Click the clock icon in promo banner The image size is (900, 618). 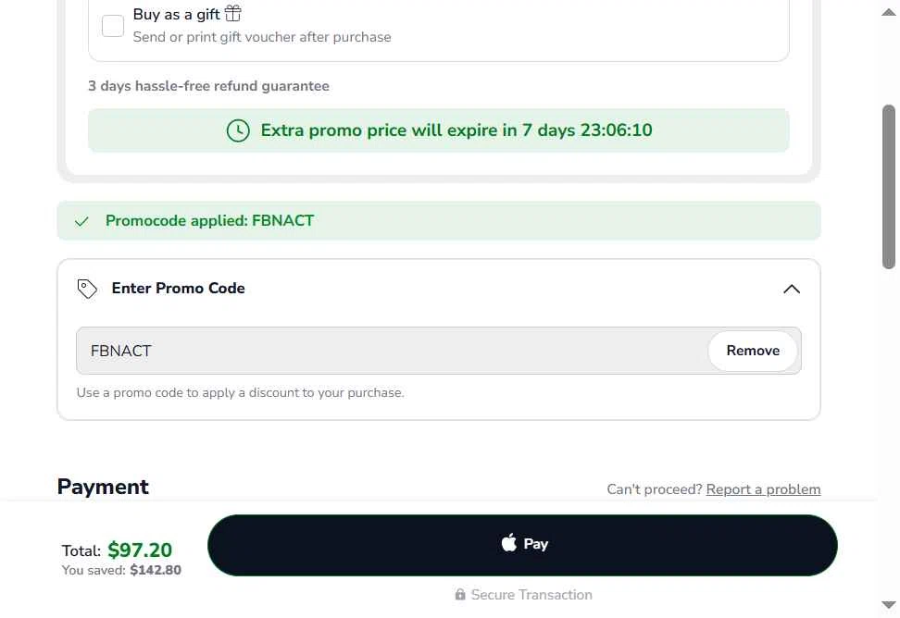(x=238, y=130)
